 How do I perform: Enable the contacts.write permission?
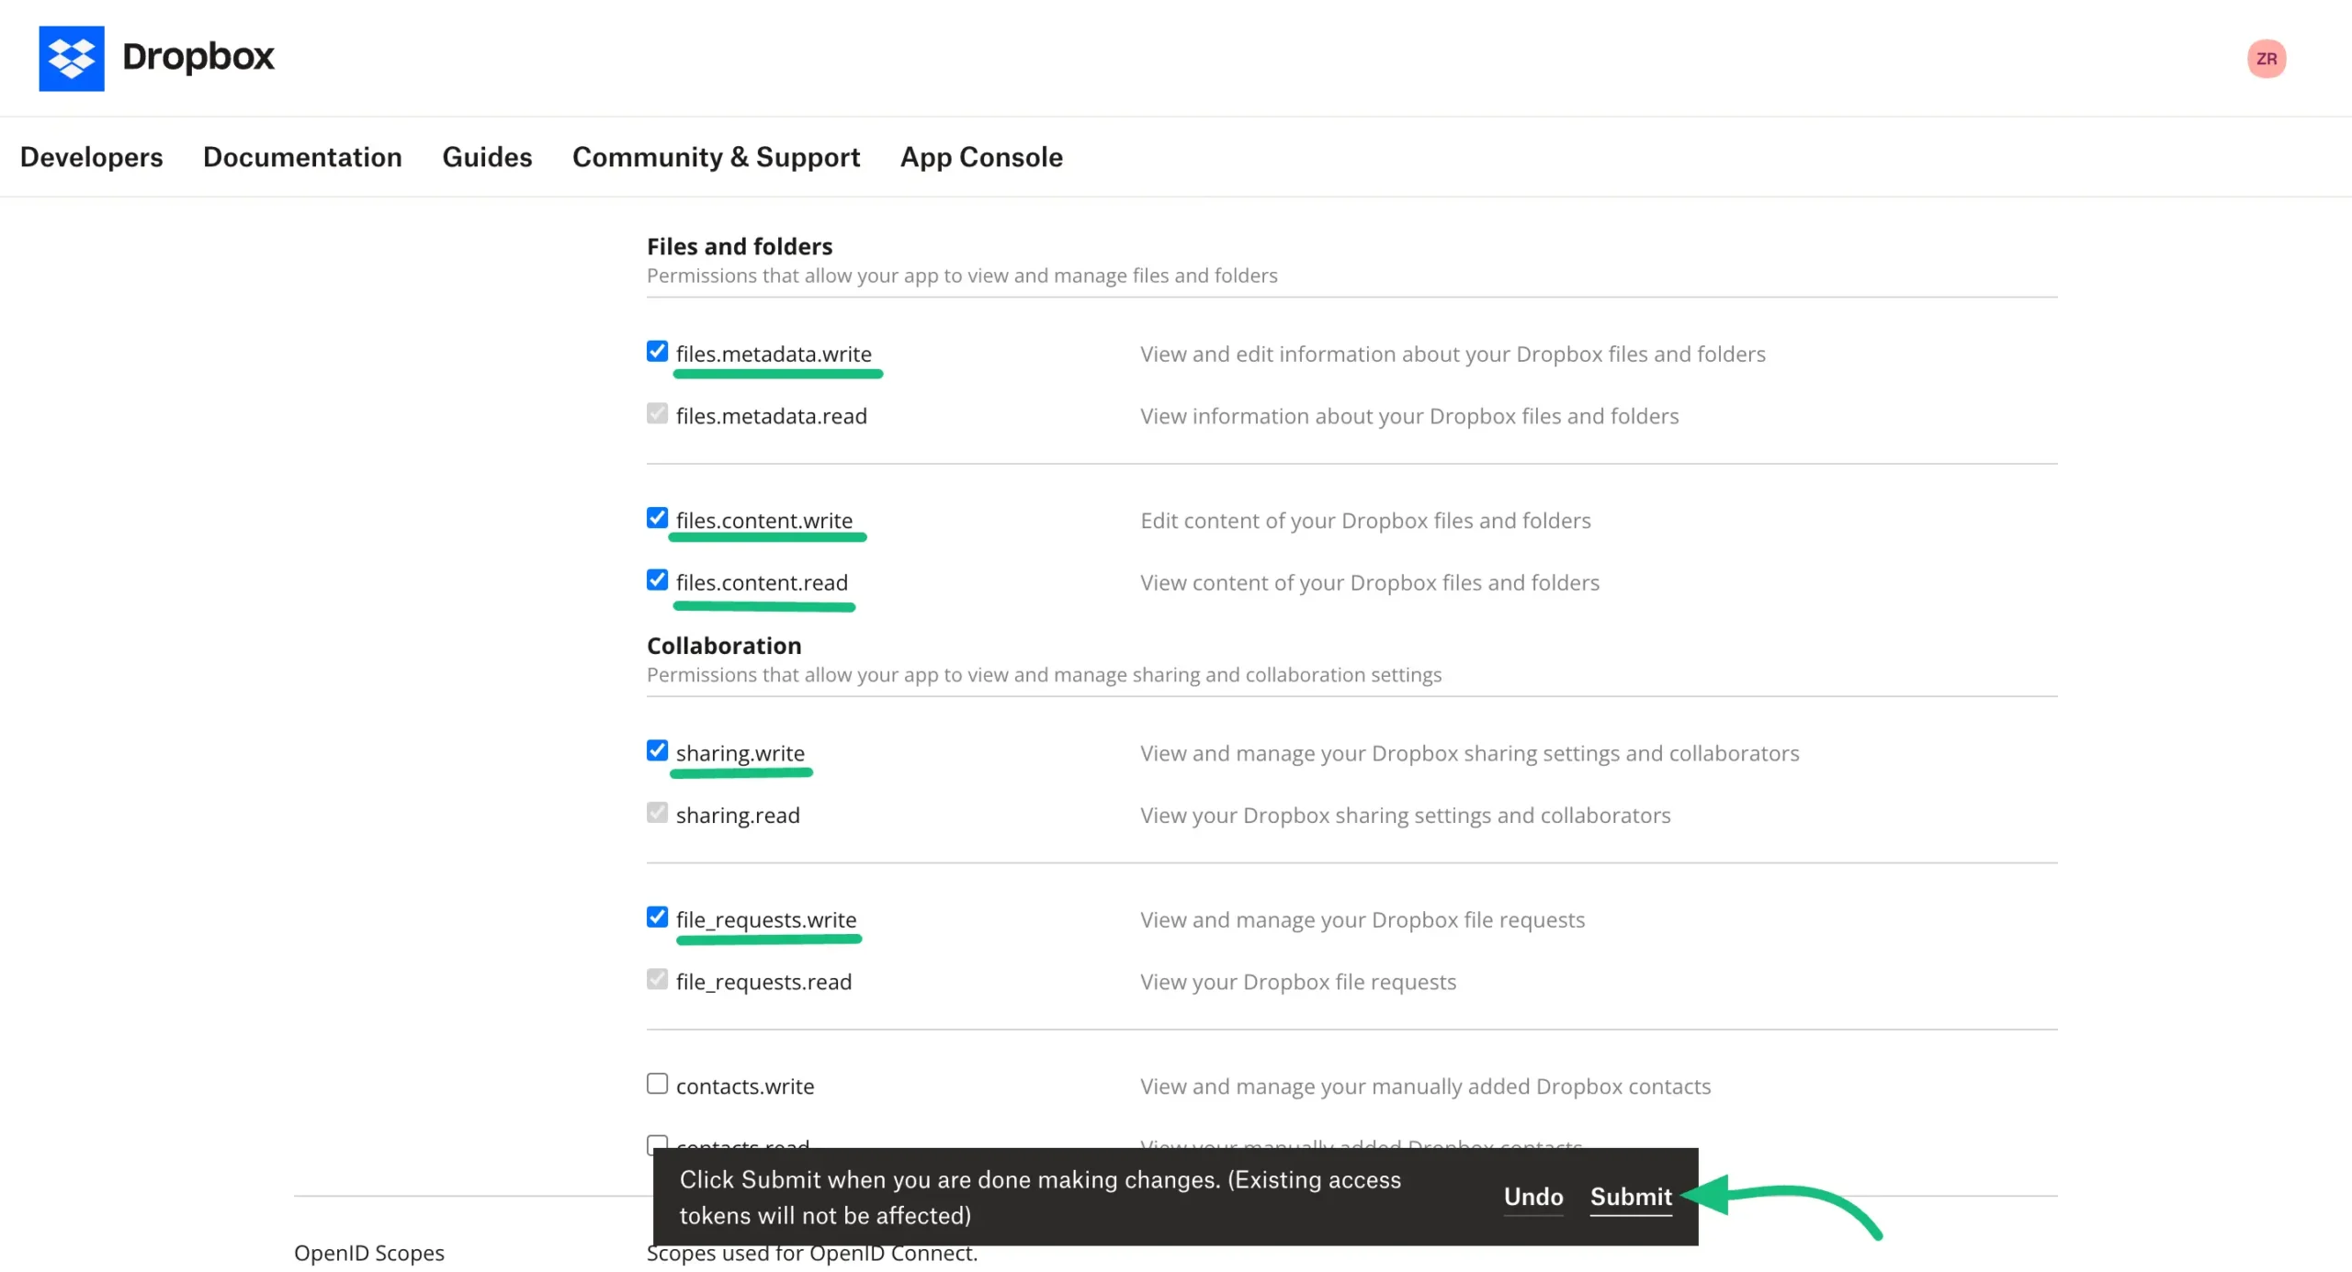pyautogui.click(x=656, y=1083)
